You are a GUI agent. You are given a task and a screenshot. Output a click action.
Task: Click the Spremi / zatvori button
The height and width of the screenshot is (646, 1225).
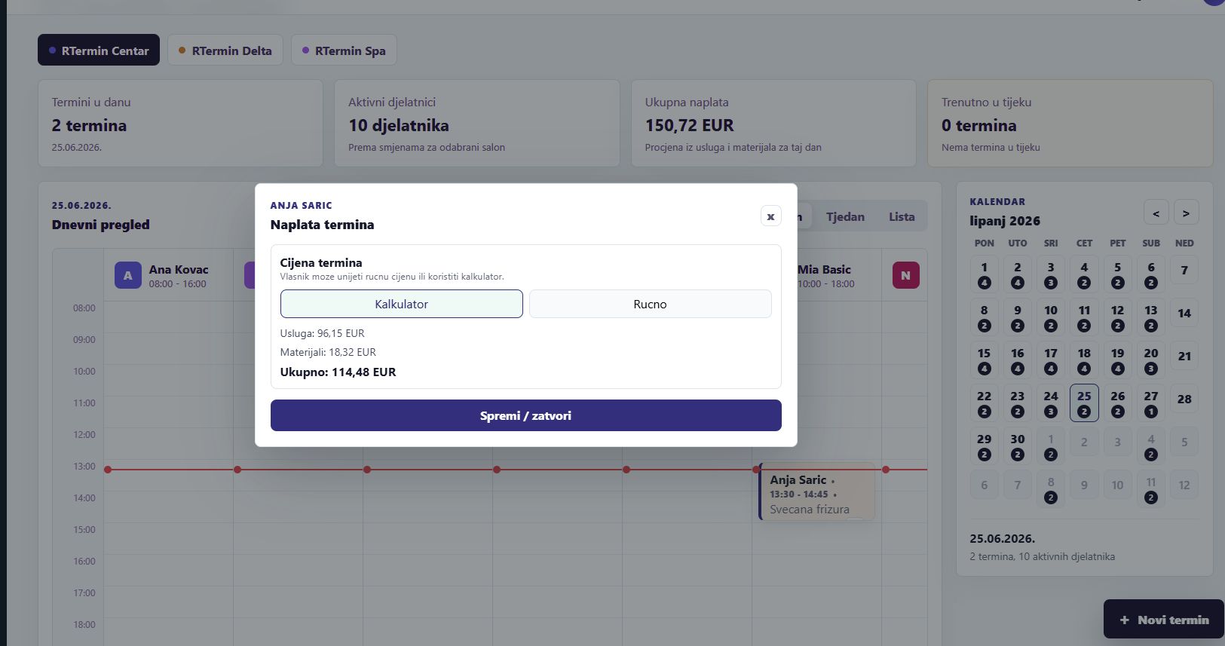click(525, 415)
